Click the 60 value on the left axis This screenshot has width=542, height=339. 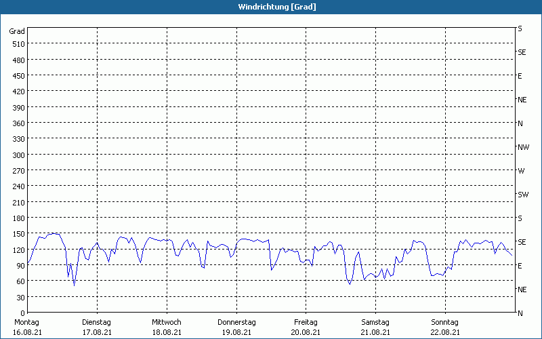click(21, 281)
